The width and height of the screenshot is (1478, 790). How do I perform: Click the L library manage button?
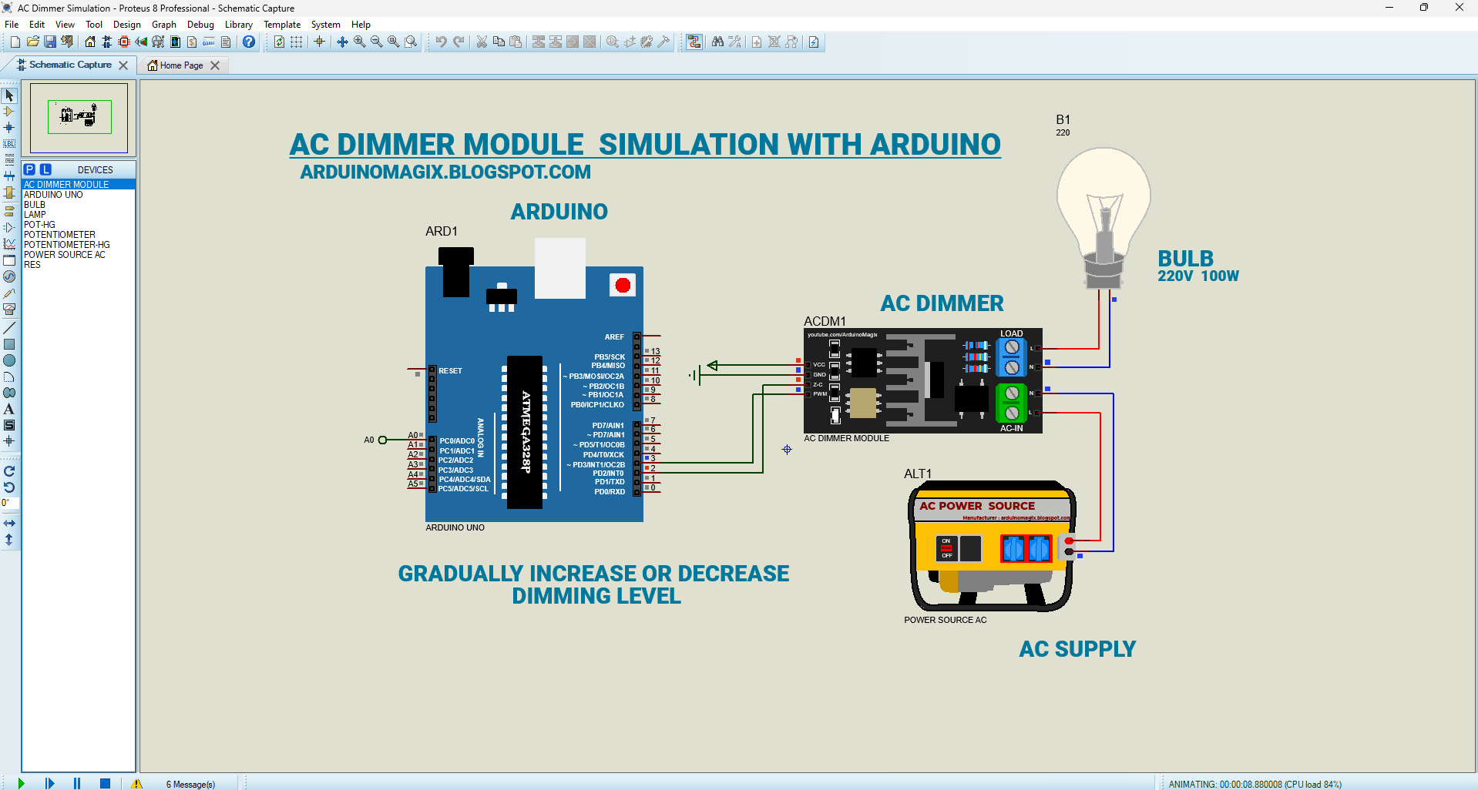click(x=45, y=169)
